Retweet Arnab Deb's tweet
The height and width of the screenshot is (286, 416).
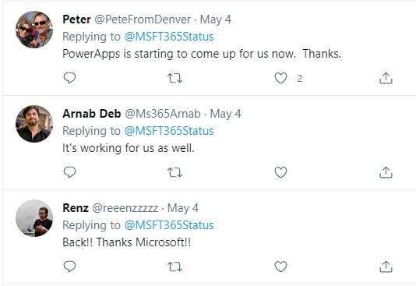coord(175,172)
